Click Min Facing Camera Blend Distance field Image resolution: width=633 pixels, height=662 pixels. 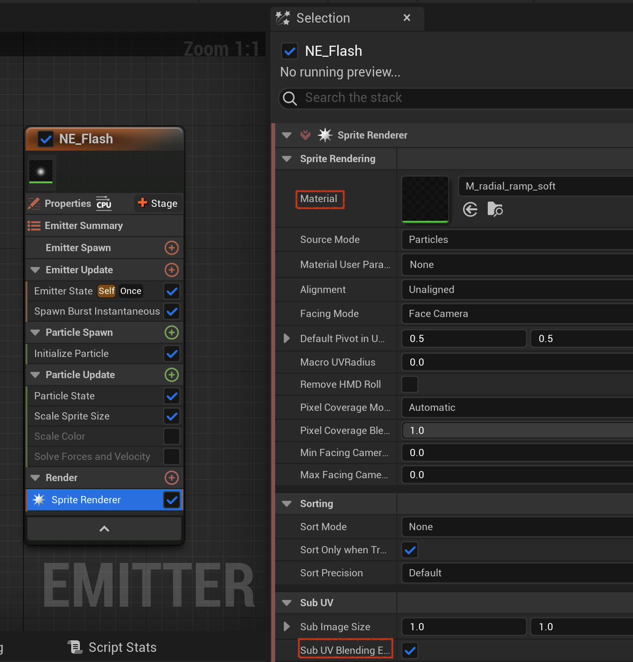pyautogui.click(x=517, y=453)
